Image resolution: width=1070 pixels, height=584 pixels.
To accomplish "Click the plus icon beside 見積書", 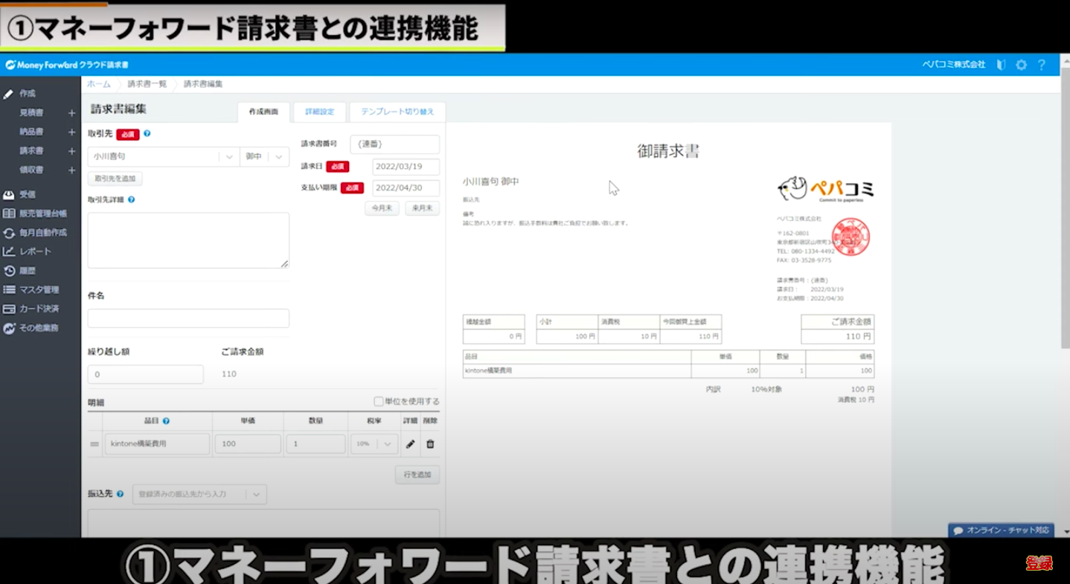I will click(71, 113).
